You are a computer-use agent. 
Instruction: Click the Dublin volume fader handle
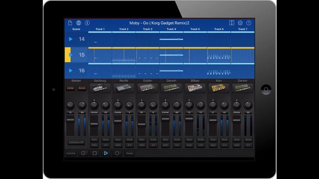click(x=142, y=124)
